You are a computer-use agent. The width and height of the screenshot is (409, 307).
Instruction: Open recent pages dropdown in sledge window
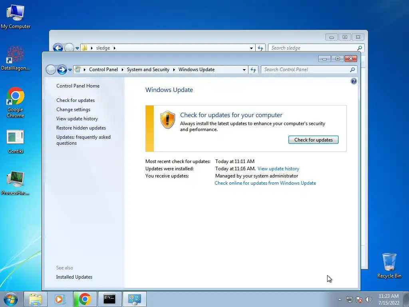(77, 48)
